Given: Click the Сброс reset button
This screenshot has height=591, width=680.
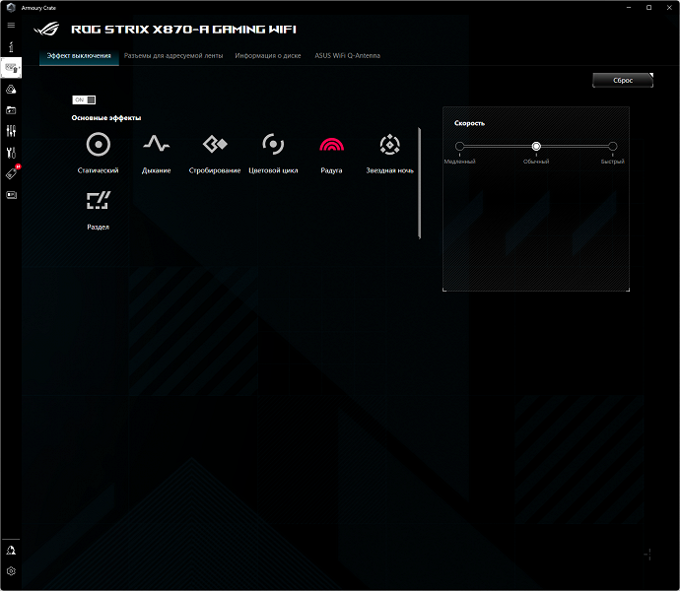Looking at the screenshot, I should pos(623,80).
